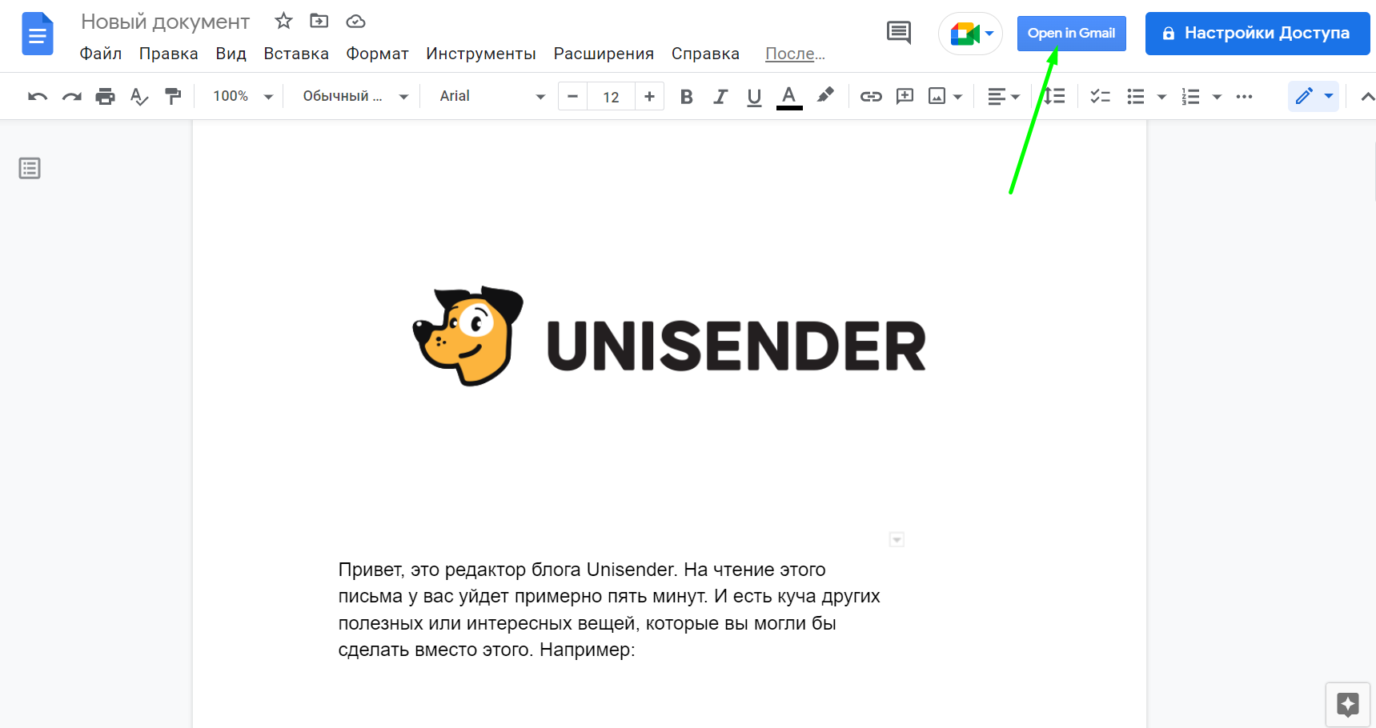Add a comment from toolbar
Viewport: 1376px width, 728px height.
coord(905,97)
